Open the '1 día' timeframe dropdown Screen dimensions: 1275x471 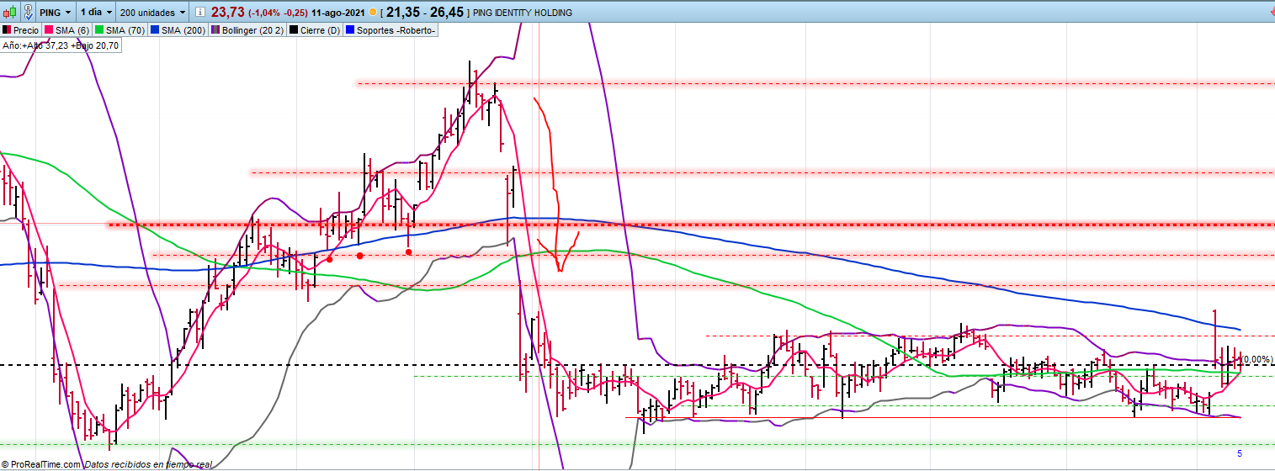click(97, 13)
